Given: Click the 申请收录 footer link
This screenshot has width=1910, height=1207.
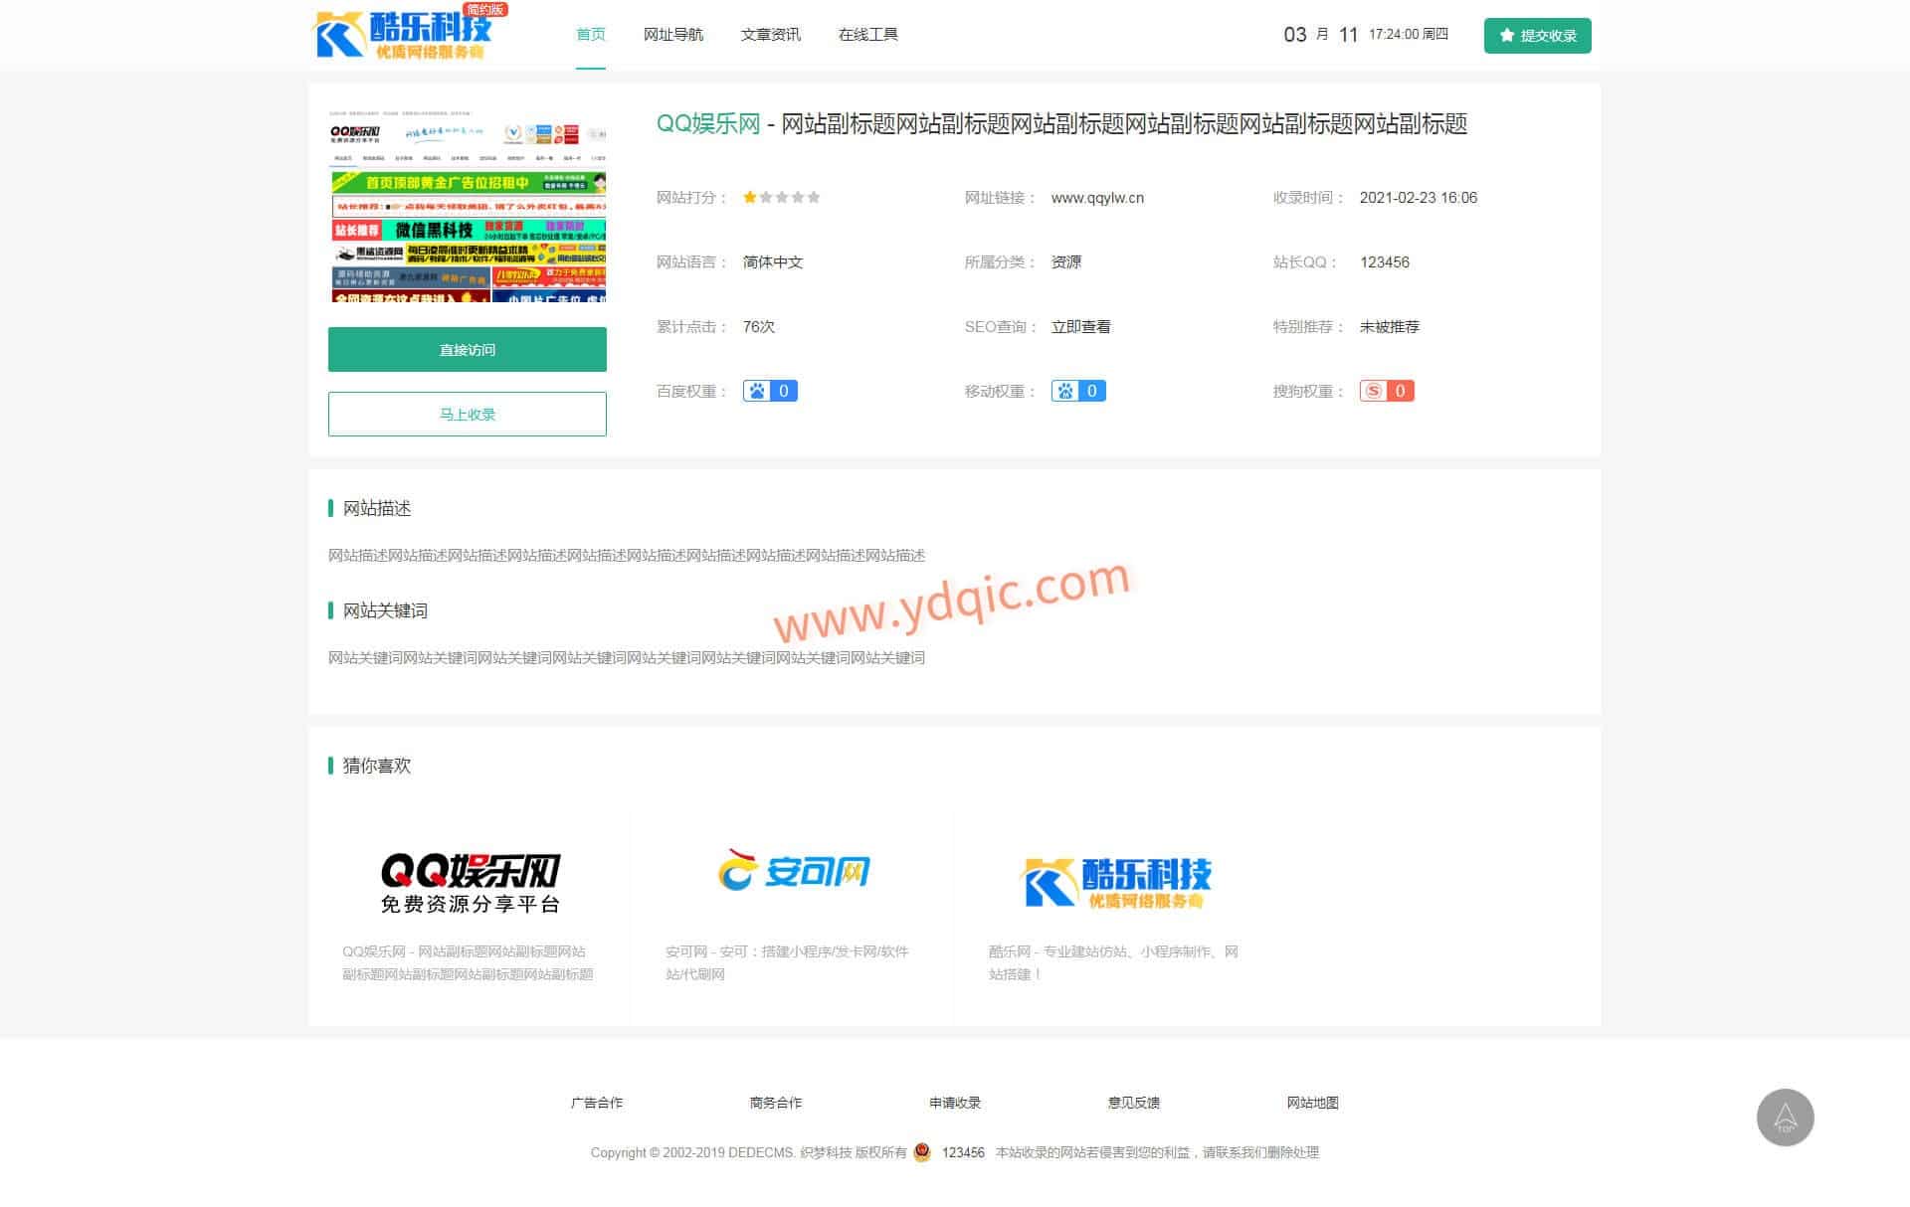Looking at the screenshot, I should click(x=955, y=1103).
